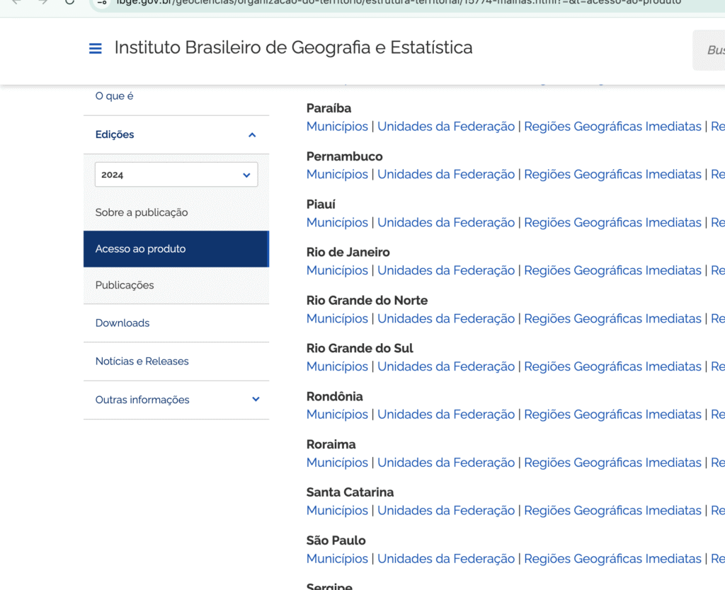Click the Instituto Brasileiro de Geografia e Estatística title
Screen dimensions: 725x590
tap(294, 47)
